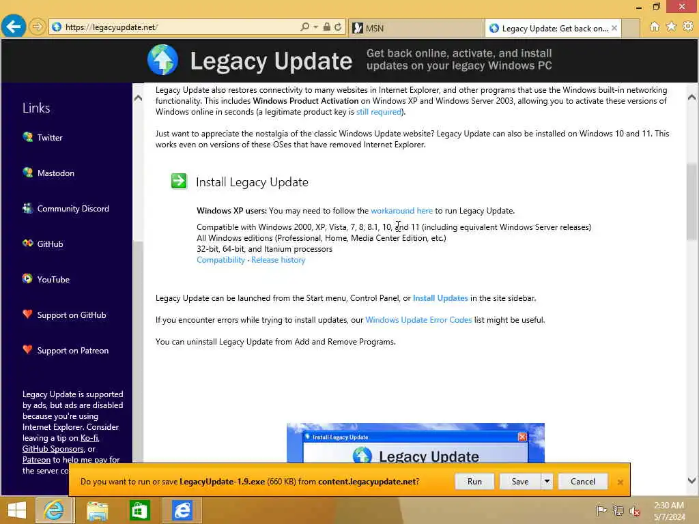
Task: View the security lock icon report
Action: click(x=327, y=27)
